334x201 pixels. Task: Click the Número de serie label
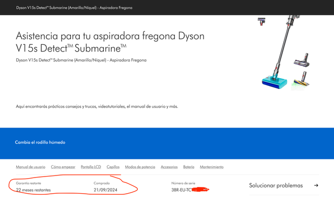pos(183,183)
